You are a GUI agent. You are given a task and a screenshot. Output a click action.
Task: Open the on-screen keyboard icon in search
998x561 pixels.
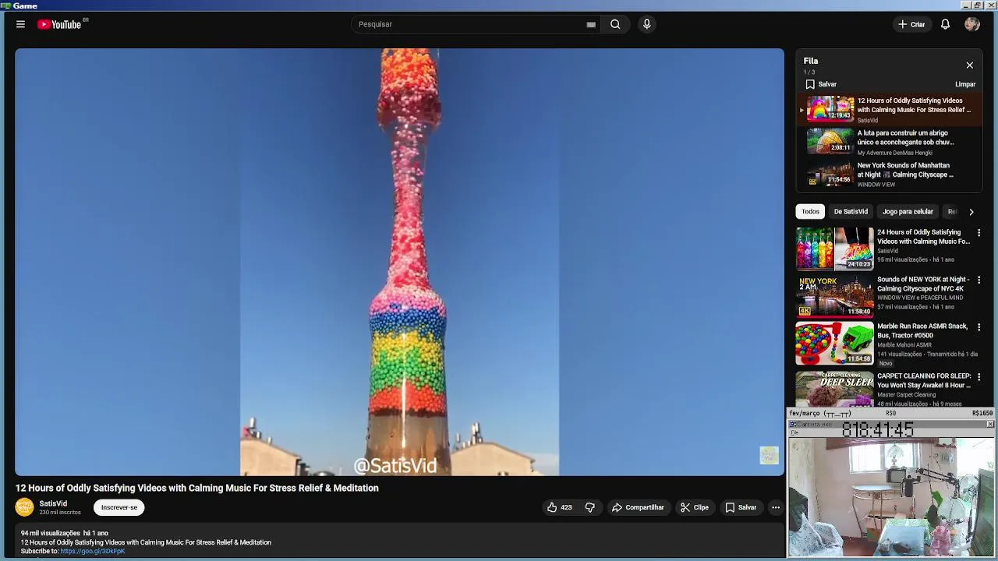(x=591, y=24)
